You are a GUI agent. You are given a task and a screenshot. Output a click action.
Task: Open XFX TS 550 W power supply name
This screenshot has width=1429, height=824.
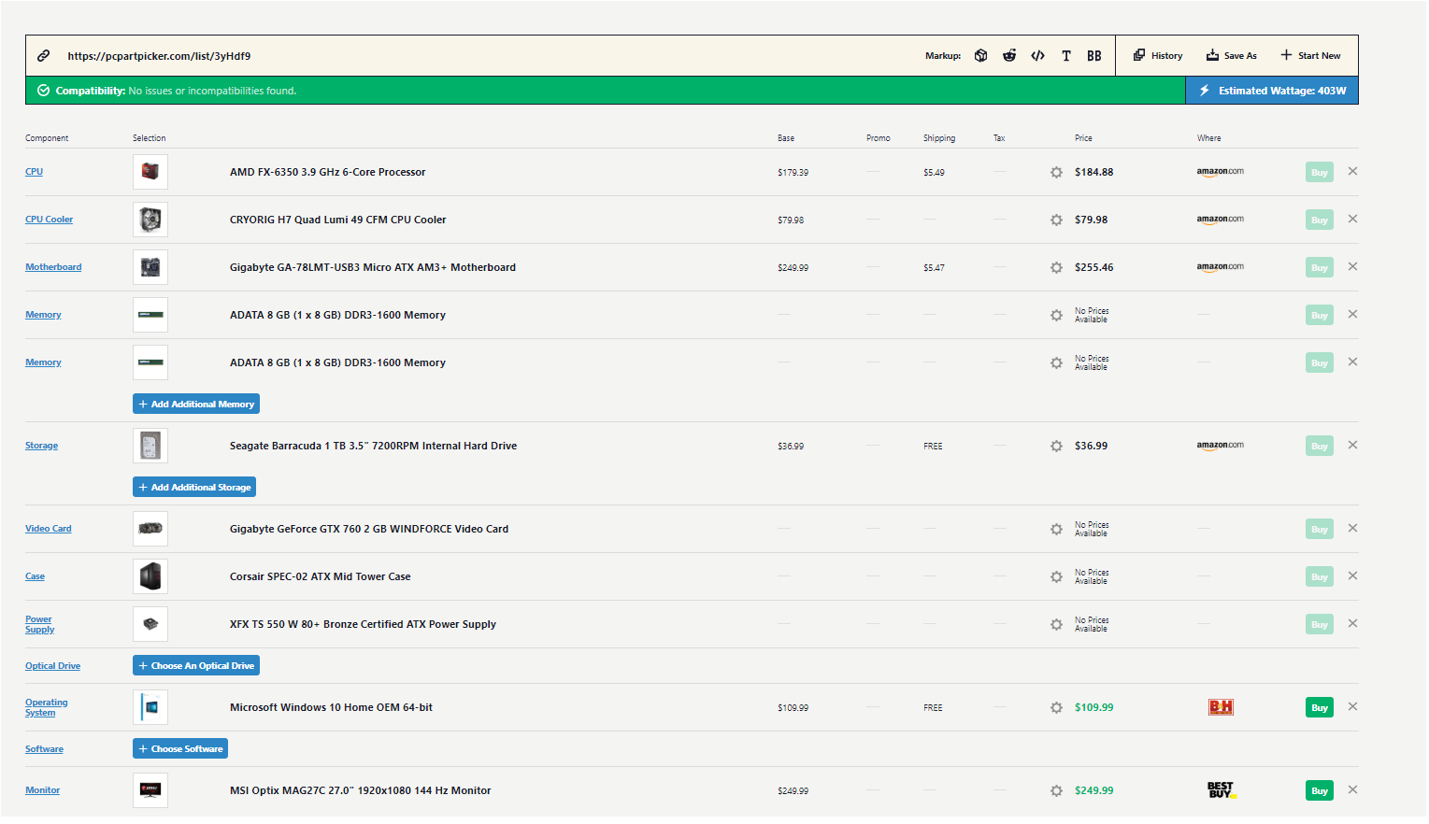pyautogui.click(x=363, y=625)
